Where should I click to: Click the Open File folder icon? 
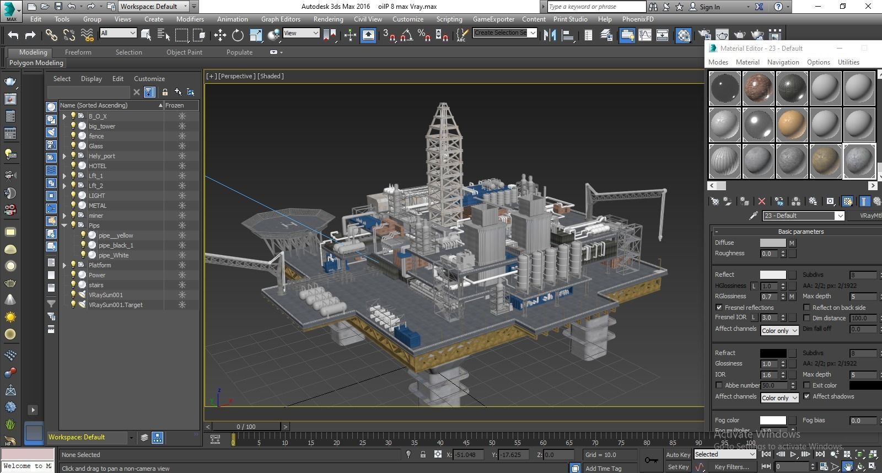coord(45,7)
